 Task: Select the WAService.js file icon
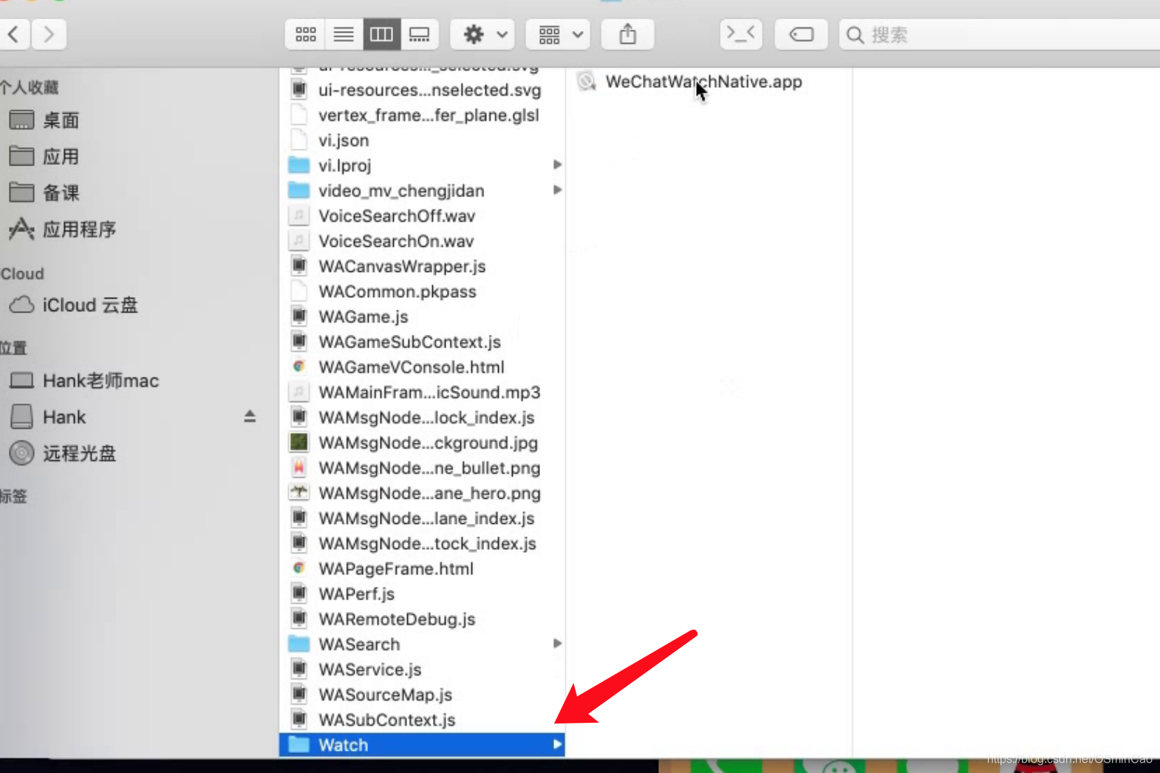pyautogui.click(x=299, y=670)
